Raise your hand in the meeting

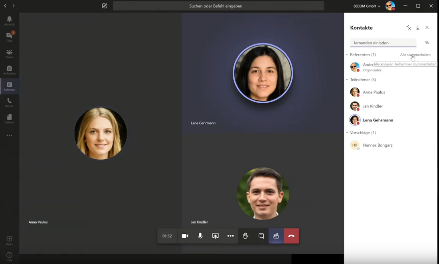coord(246,236)
